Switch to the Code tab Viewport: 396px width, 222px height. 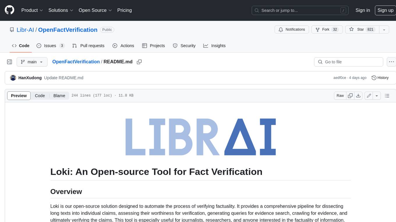pos(20,46)
